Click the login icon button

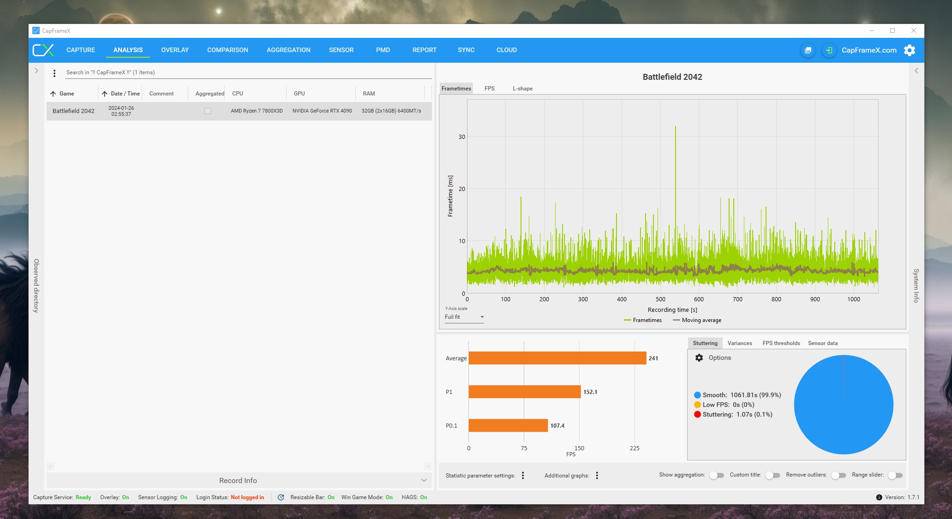click(x=829, y=50)
